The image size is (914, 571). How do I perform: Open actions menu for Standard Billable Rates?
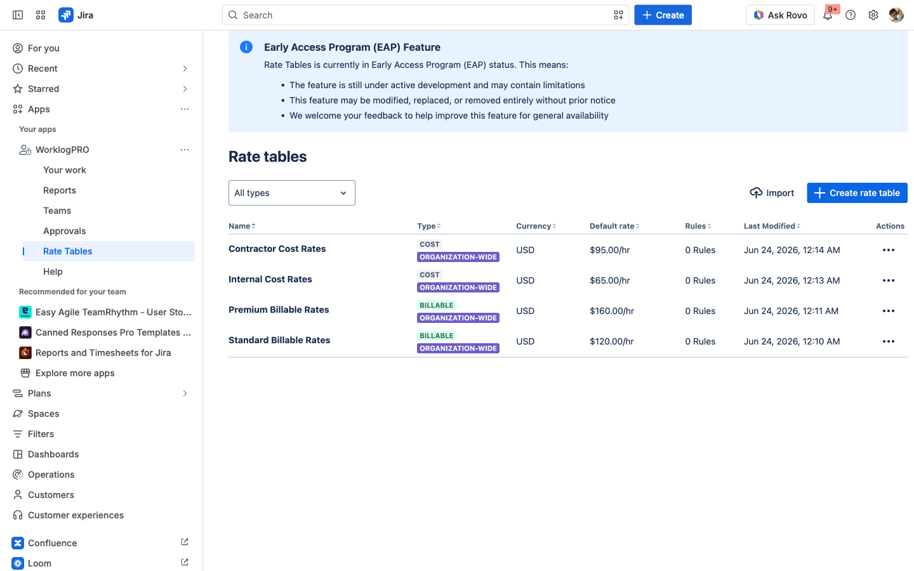click(x=889, y=341)
